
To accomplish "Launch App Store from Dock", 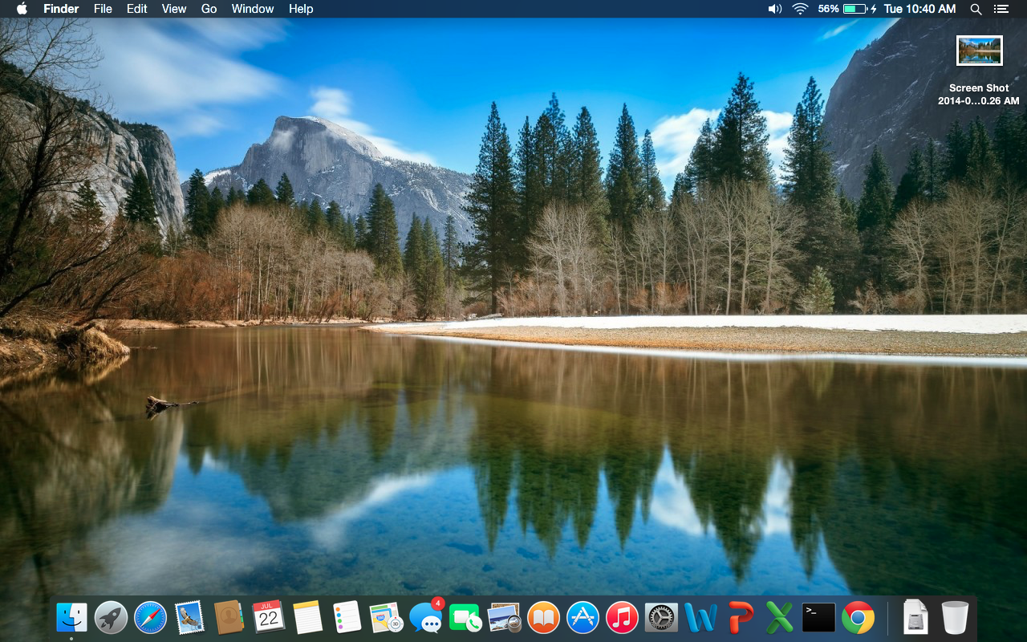I will click(x=583, y=618).
